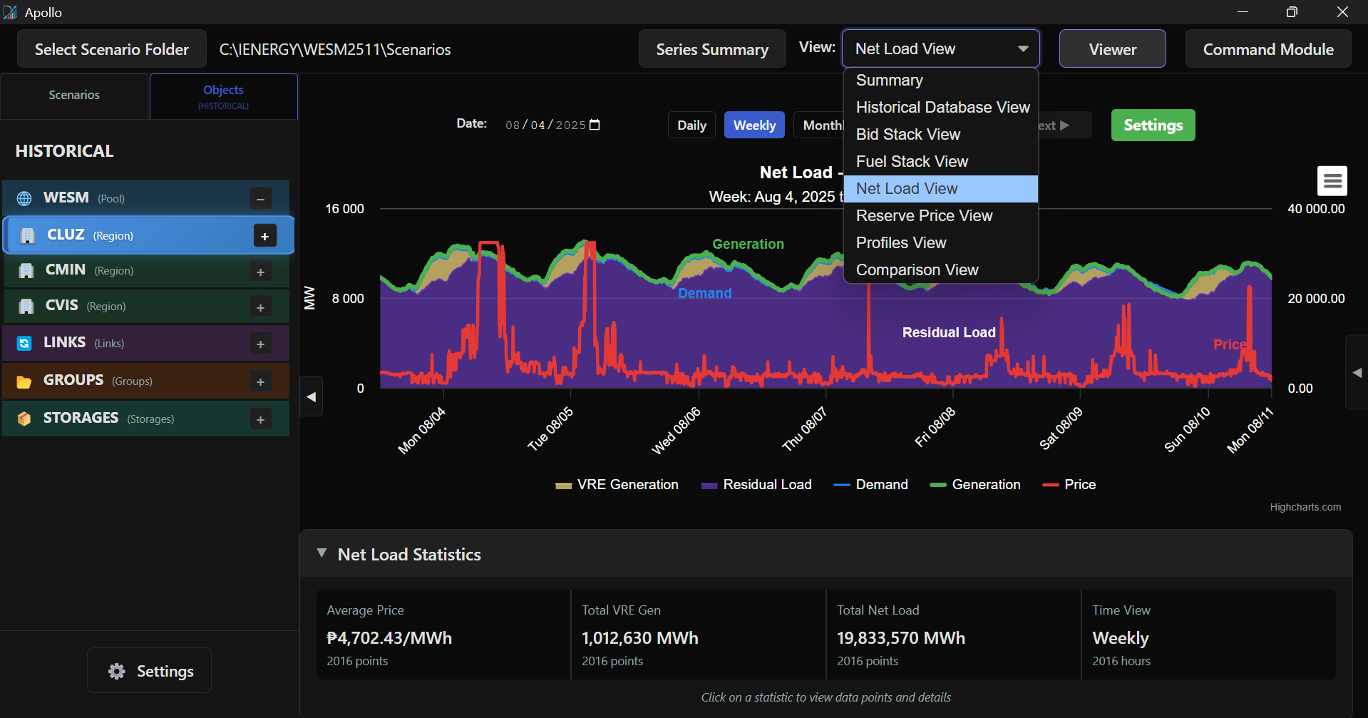This screenshot has width=1368, height=718.
Task: Choose Bid Stack View from dropdown
Action: click(x=907, y=135)
